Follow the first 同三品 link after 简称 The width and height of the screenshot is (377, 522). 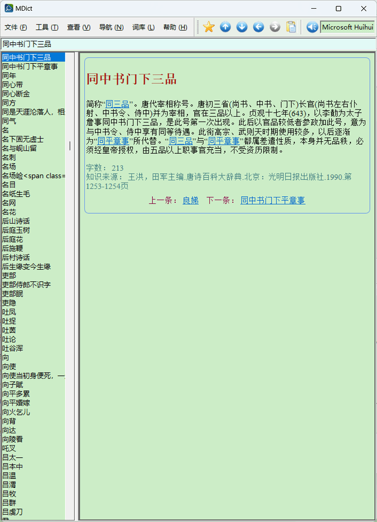pos(117,104)
